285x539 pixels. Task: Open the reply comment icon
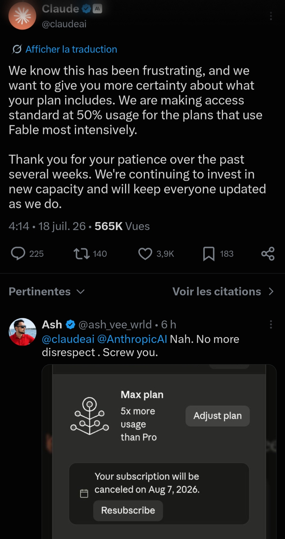pos(18,253)
